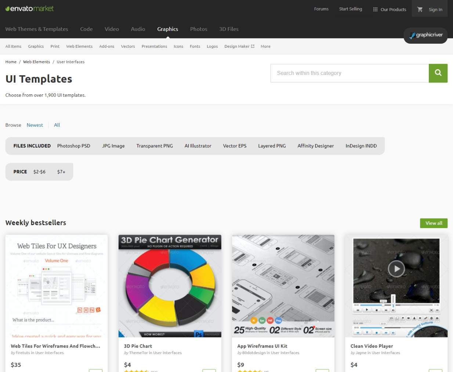This screenshot has width=453, height=372.
Task: Open the 3D Pie Chart Generator thumbnail
Action: (170, 286)
